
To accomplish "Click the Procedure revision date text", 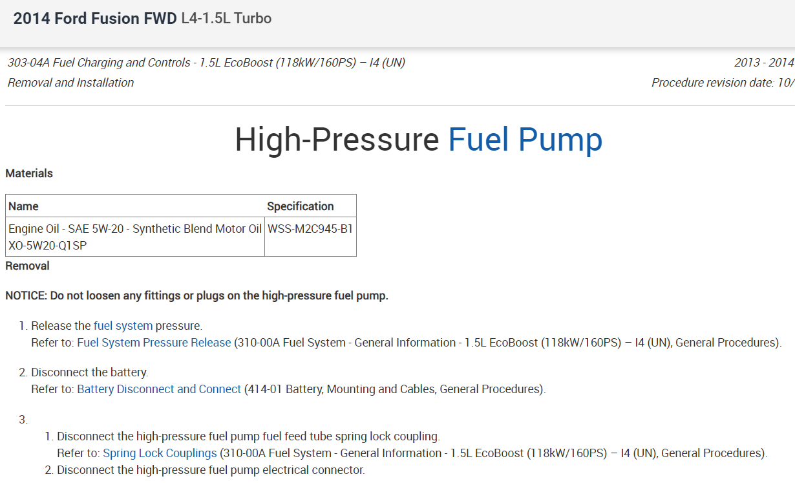I will click(x=722, y=83).
